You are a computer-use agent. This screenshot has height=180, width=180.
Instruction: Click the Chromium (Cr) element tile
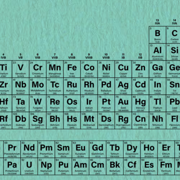(x=38, y=69)
